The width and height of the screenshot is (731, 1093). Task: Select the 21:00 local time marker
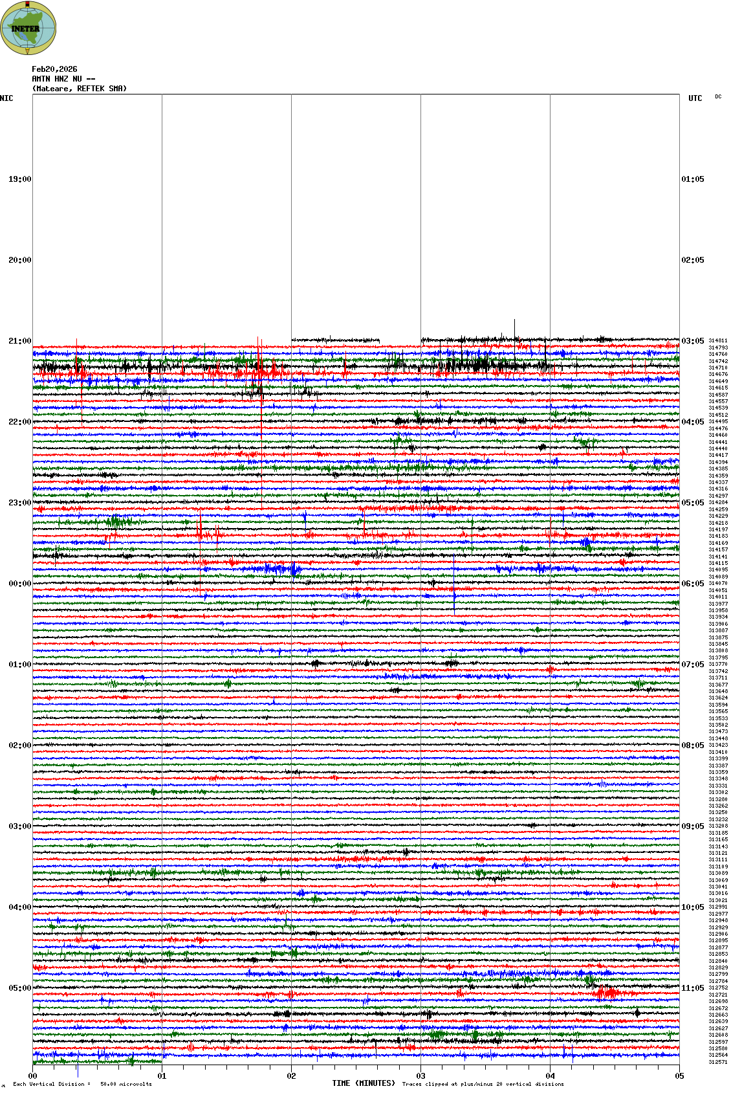(19, 341)
